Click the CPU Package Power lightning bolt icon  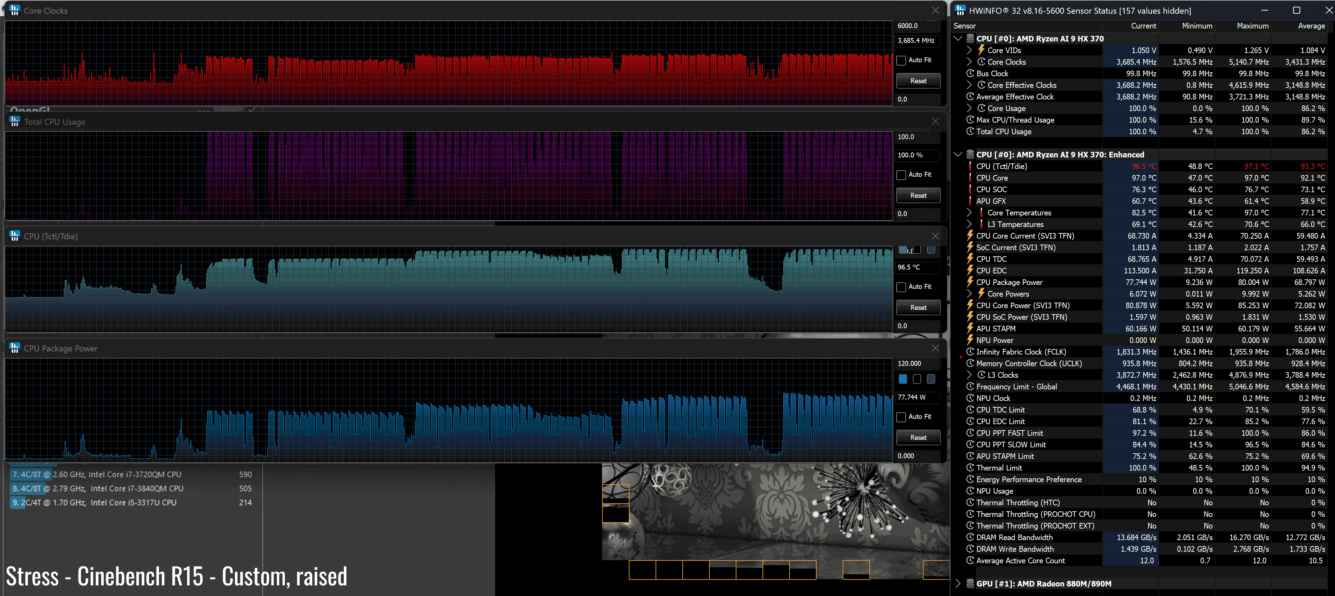point(970,282)
